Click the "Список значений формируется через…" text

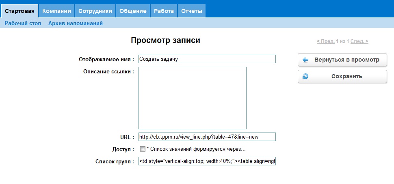[x=198, y=149]
